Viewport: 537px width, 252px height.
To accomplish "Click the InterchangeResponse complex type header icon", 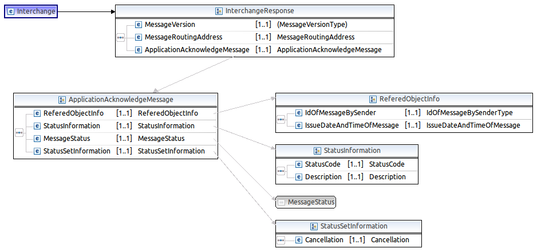I will [219, 11].
